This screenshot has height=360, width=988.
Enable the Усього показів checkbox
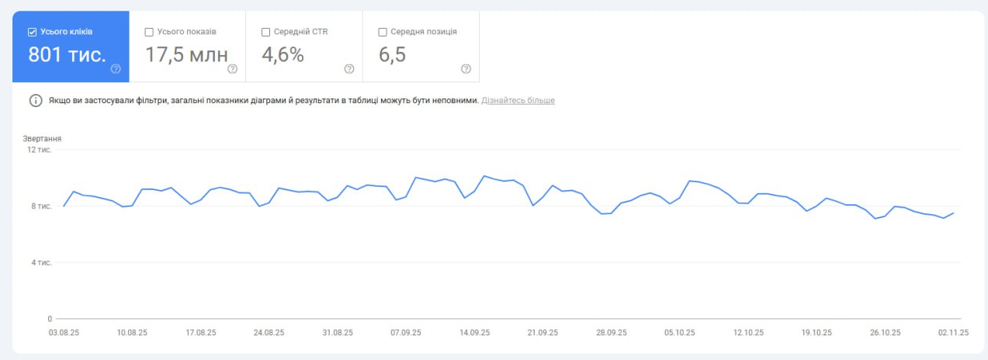click(149, 32)
